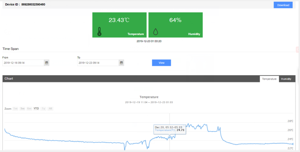Click the Device ID number in header

click(x=33, y=5)
